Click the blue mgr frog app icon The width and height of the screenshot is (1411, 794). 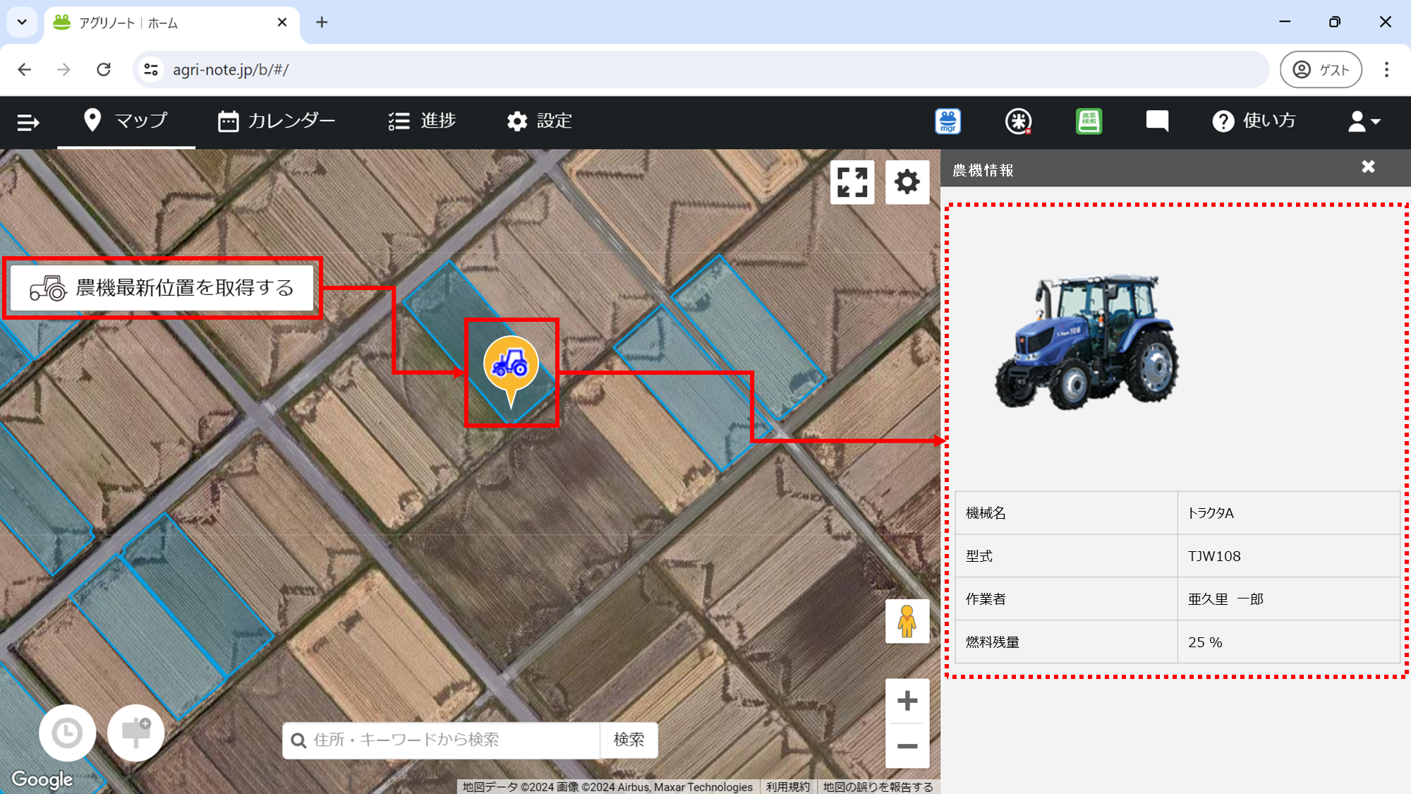coord(948,121)
